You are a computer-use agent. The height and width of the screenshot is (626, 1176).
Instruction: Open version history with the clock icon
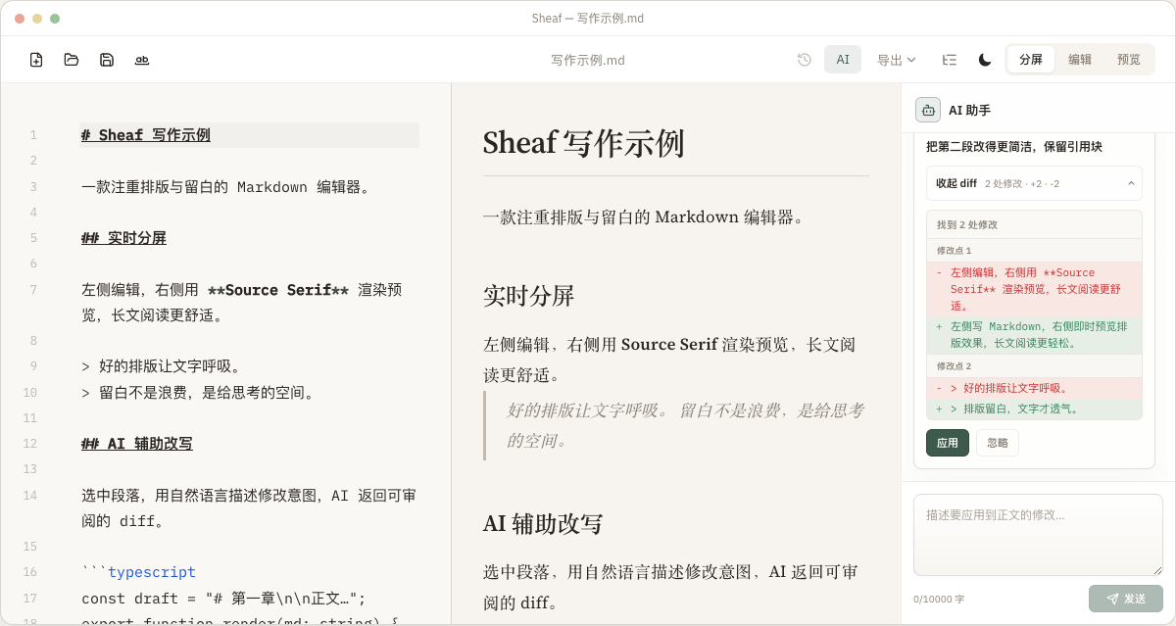805,60
